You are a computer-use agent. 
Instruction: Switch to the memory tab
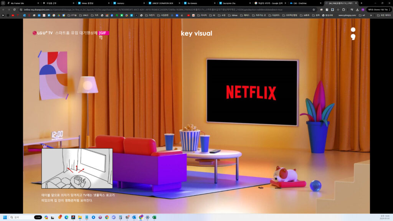click(129, 3)
